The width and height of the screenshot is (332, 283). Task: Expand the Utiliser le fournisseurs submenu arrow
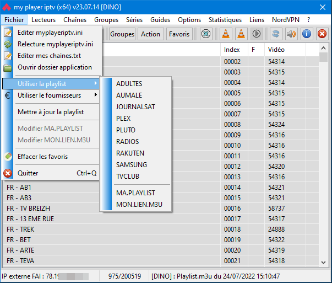click(96, 95)
